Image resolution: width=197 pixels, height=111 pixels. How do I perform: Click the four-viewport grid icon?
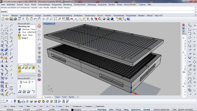(68, 19)
